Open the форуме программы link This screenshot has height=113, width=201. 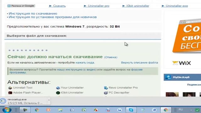tap(137, 70)
